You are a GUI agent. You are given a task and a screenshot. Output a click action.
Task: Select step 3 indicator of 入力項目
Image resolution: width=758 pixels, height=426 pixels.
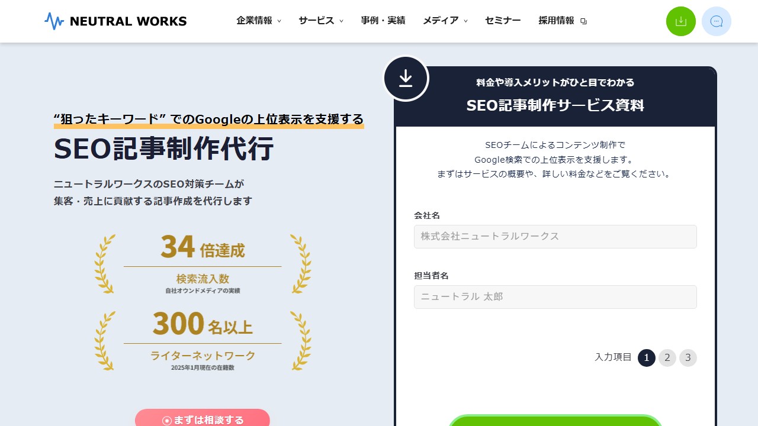(x=688, y=358)
